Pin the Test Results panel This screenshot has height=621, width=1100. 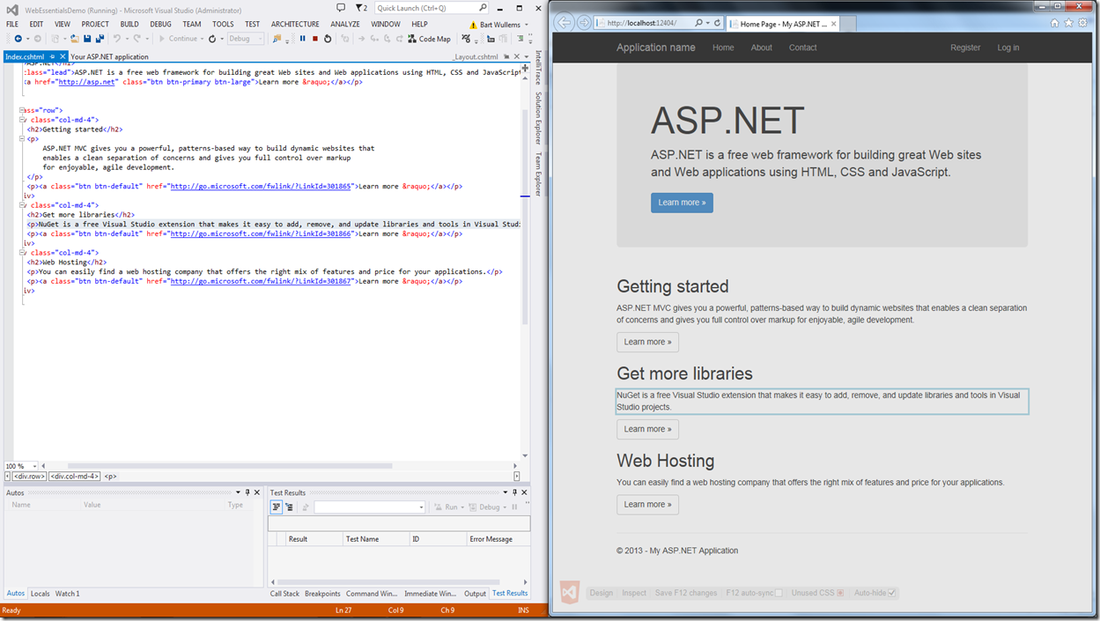(515, 492)
